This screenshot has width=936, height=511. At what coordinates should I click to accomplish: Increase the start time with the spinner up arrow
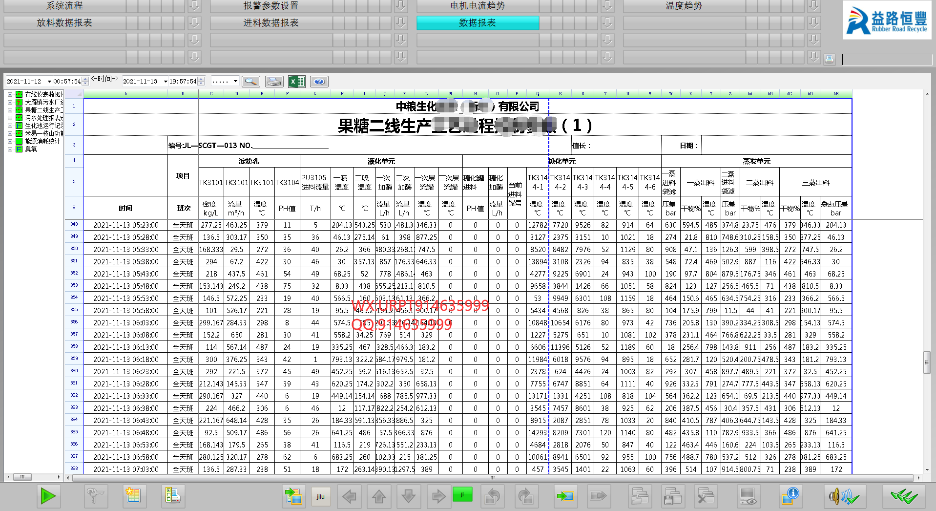(85, 79)
